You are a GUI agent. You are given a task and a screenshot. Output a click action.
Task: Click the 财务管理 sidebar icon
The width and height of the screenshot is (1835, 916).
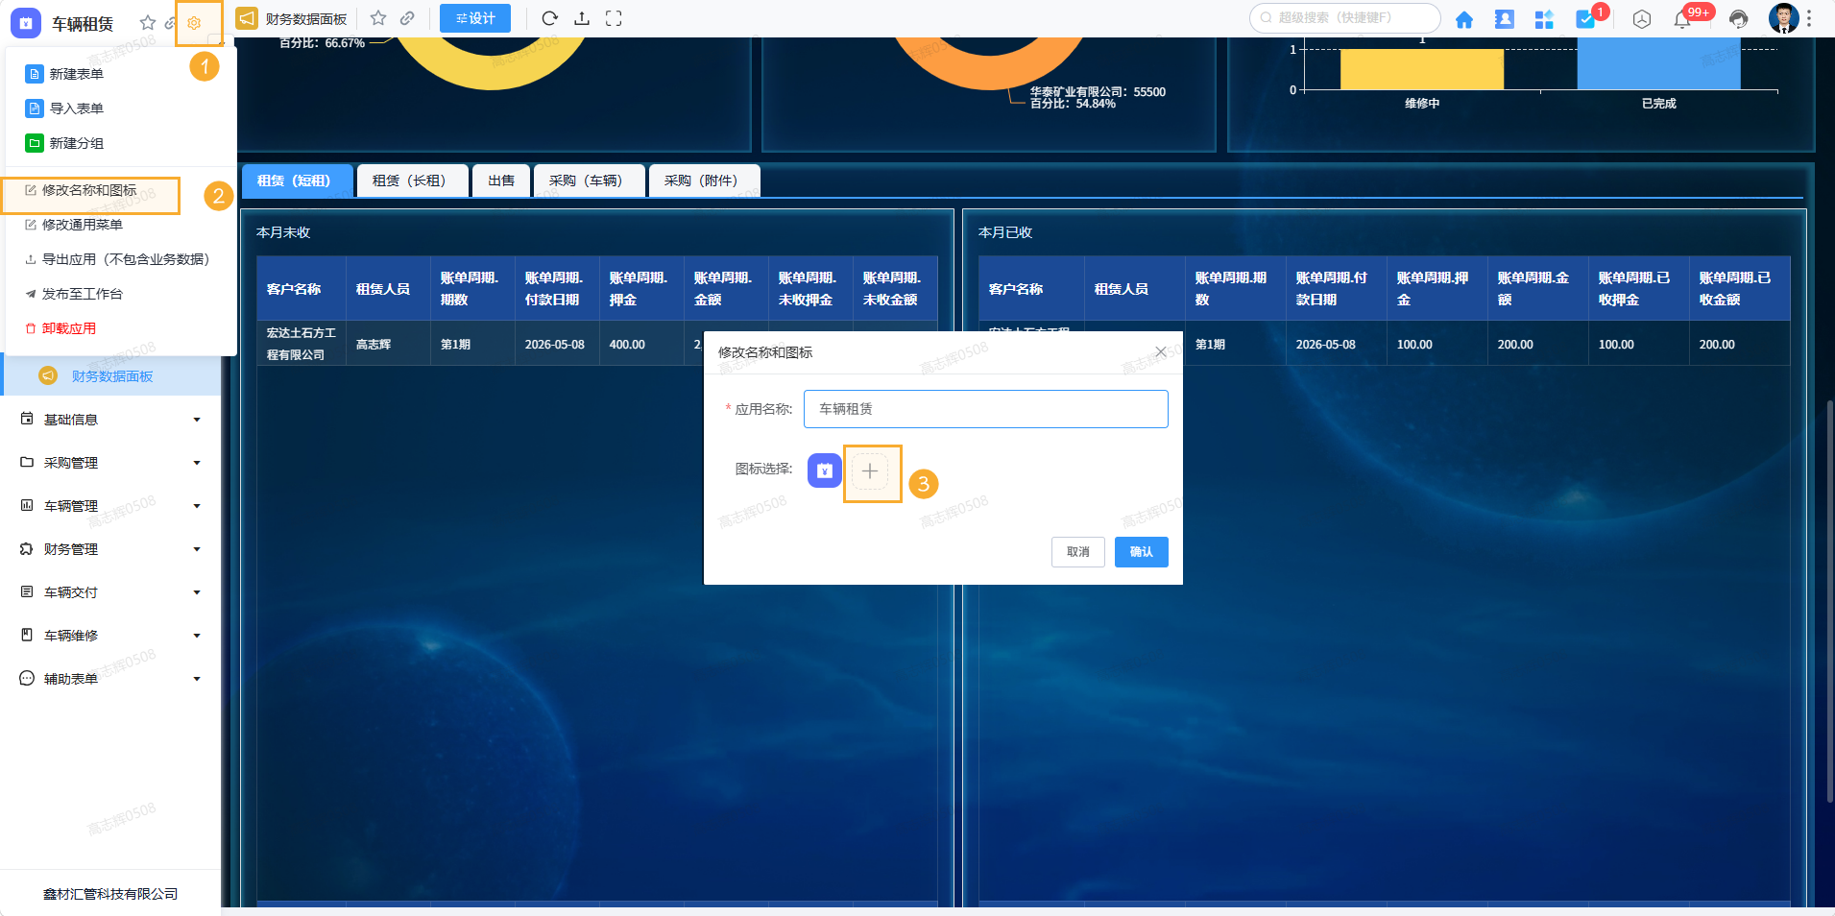[27, 548]
